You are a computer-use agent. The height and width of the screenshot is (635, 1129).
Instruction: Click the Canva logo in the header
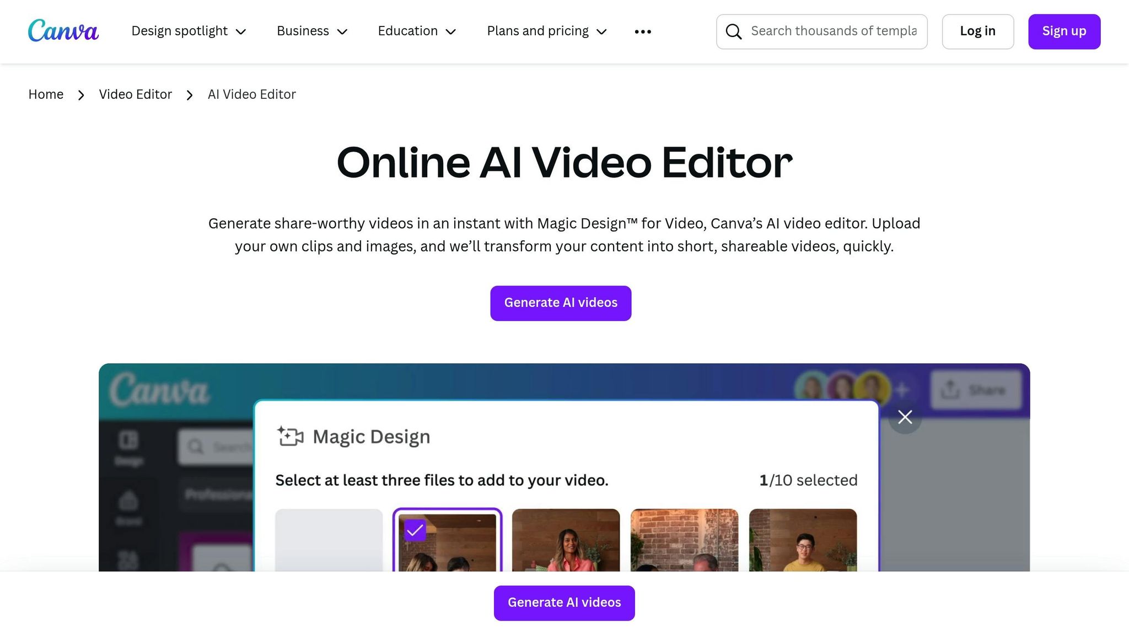coord(62,31)
